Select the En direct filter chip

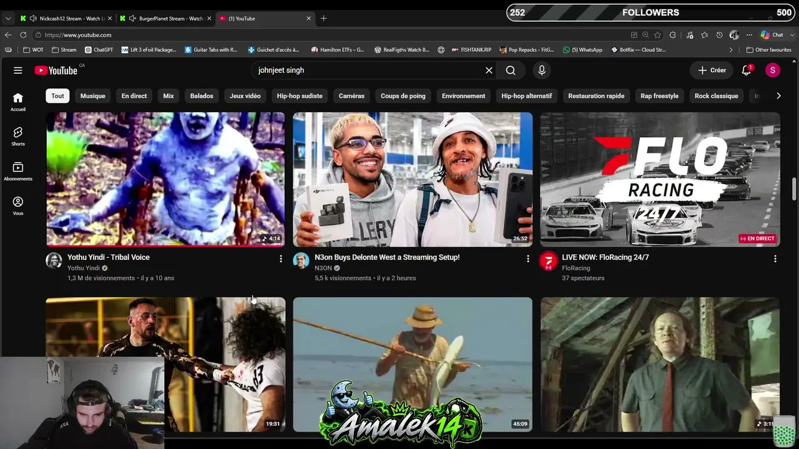(134, 96)
